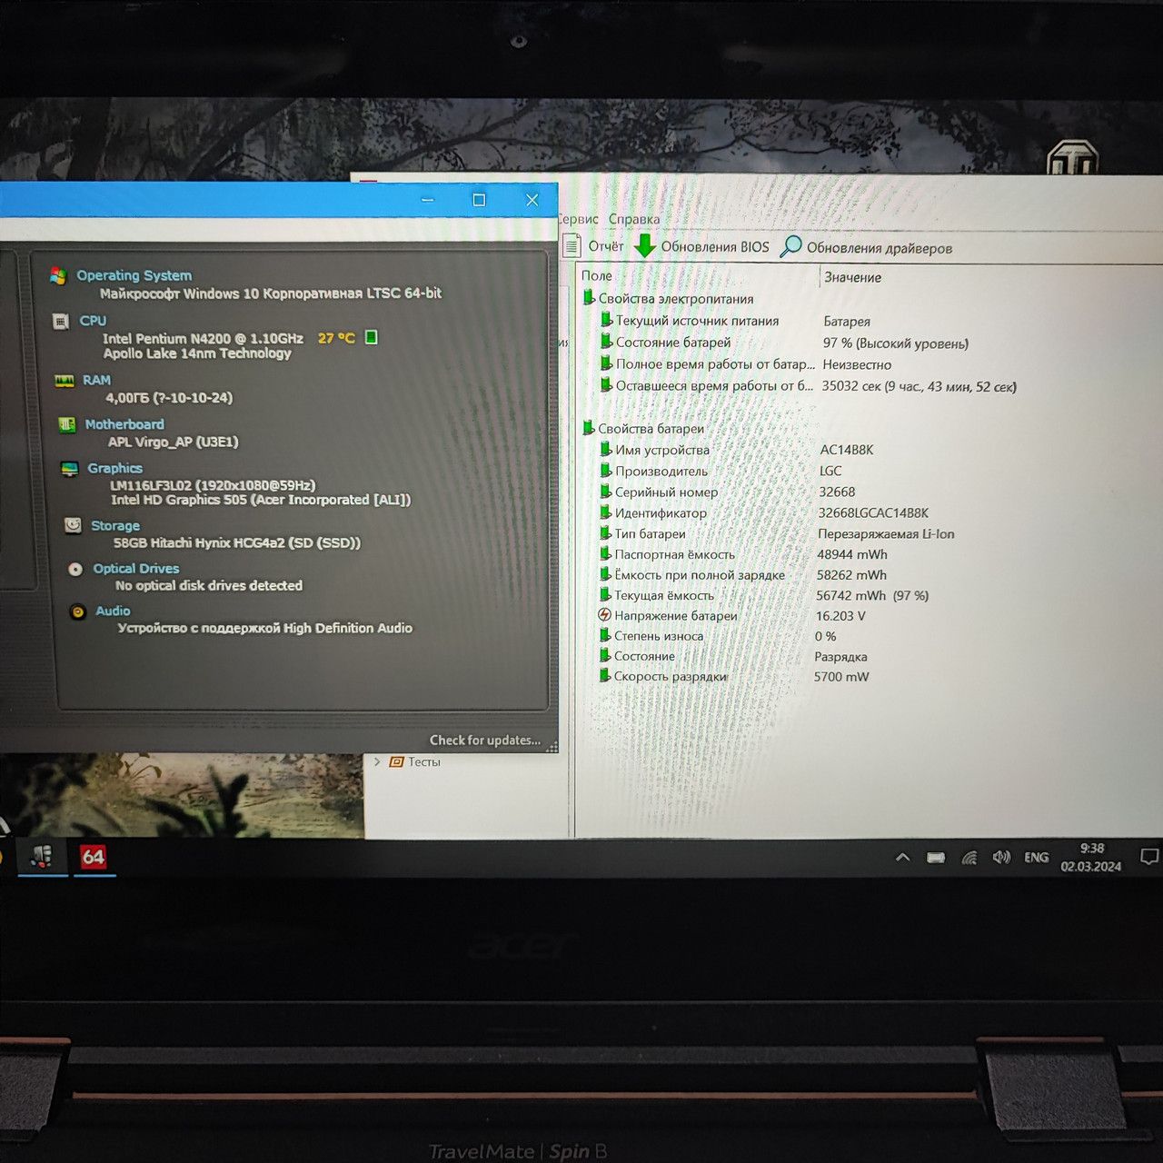This screenshot has width=1163, height=1163.
Task: Click the Напряжение батареи voltage icon
Action: (604, 615)
